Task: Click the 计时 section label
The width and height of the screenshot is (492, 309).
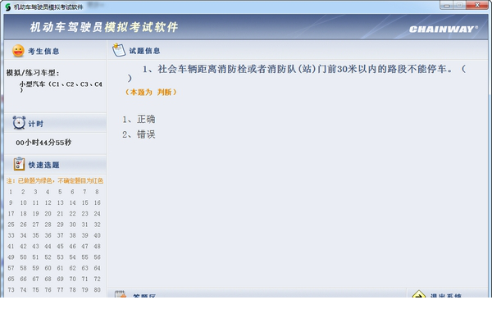Action: tap(36, 124)
